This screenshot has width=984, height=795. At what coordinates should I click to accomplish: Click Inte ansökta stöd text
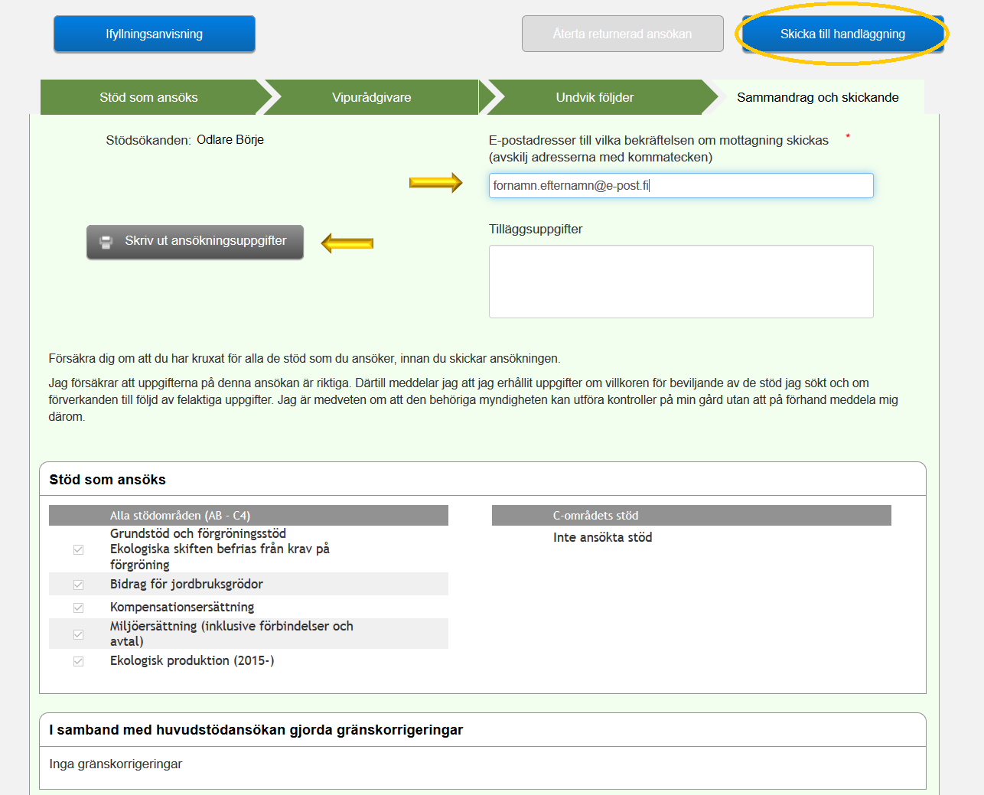pos(603,537)
